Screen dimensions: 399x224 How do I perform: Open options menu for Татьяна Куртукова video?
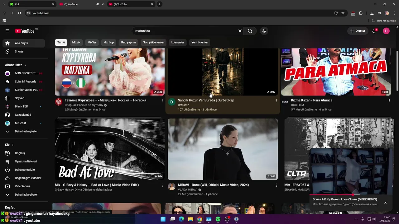point(163,100)
